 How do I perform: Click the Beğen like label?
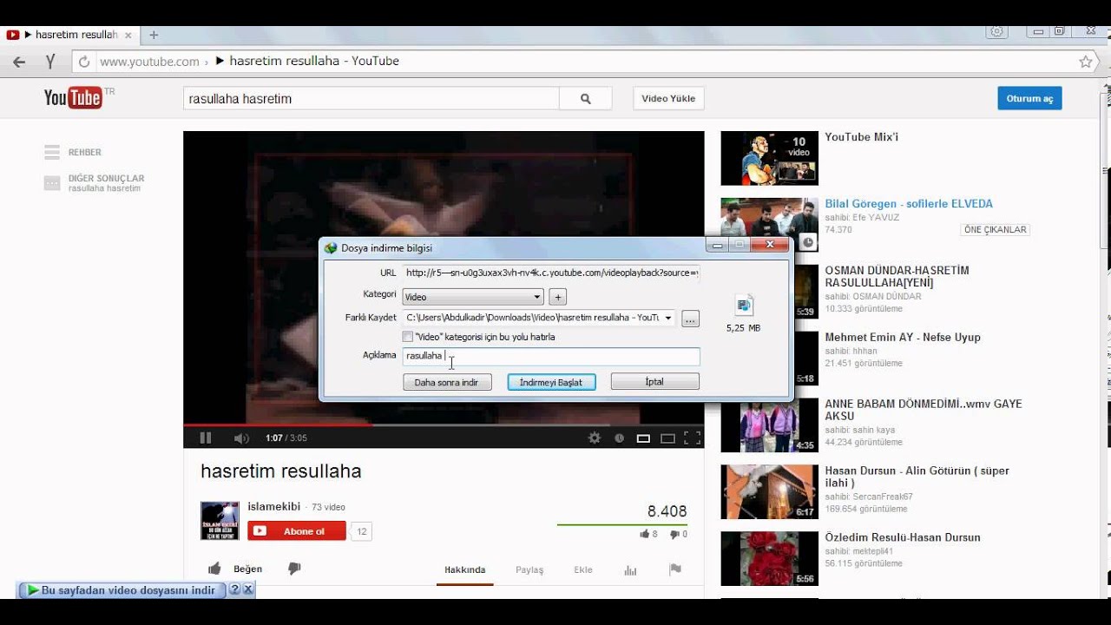[x=247, y=569]
